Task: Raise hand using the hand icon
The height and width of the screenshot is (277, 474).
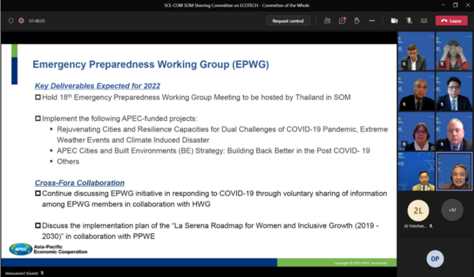Action: pyautogui.click(x=357, y=21)
